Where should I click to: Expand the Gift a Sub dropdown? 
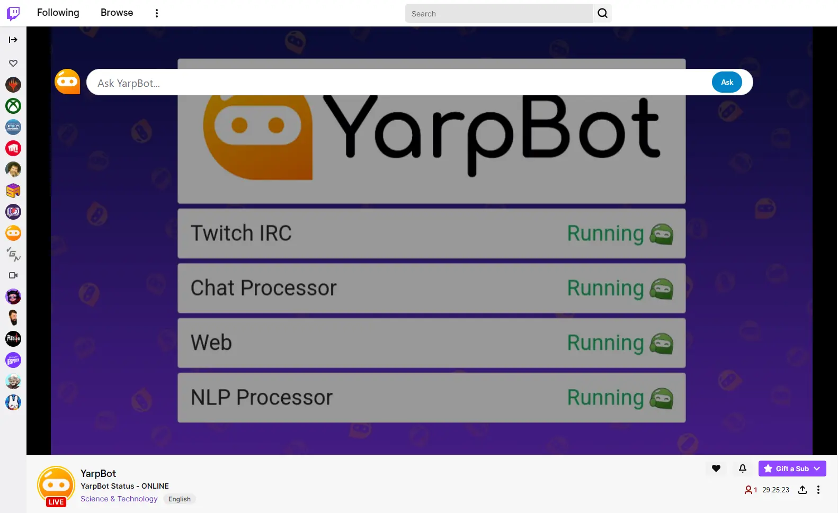pyautogui.click(x=817, y=469)
